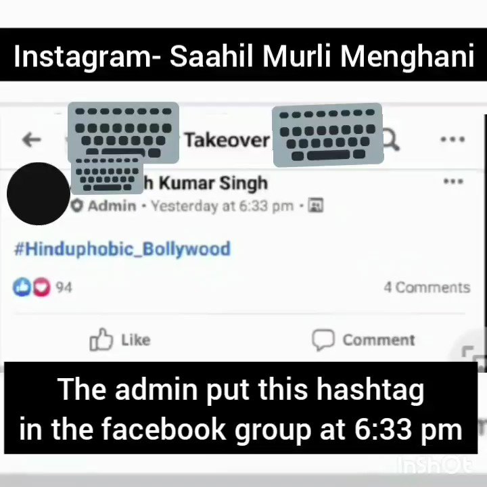Viewport: 487px width, 487px height.
Task: Tap the red heart reaction icon
Action: [41, 287]
